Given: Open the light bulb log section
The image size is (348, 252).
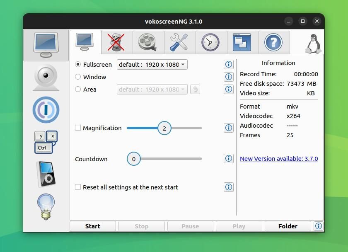Looking at the screenshot, I should (46, 207).
